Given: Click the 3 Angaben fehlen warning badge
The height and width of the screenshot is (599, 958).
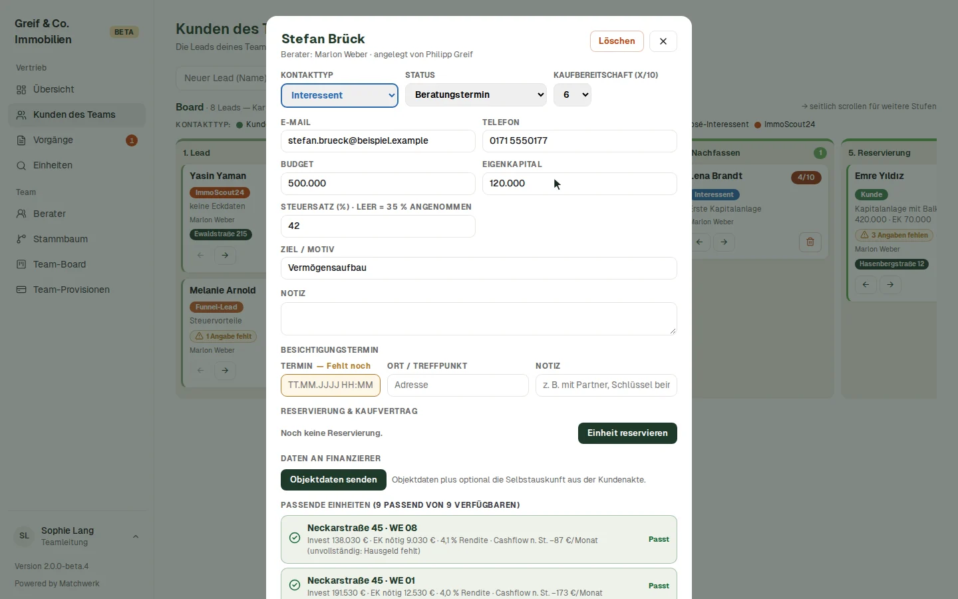Looking at the screenshot, I should (895, 235).
